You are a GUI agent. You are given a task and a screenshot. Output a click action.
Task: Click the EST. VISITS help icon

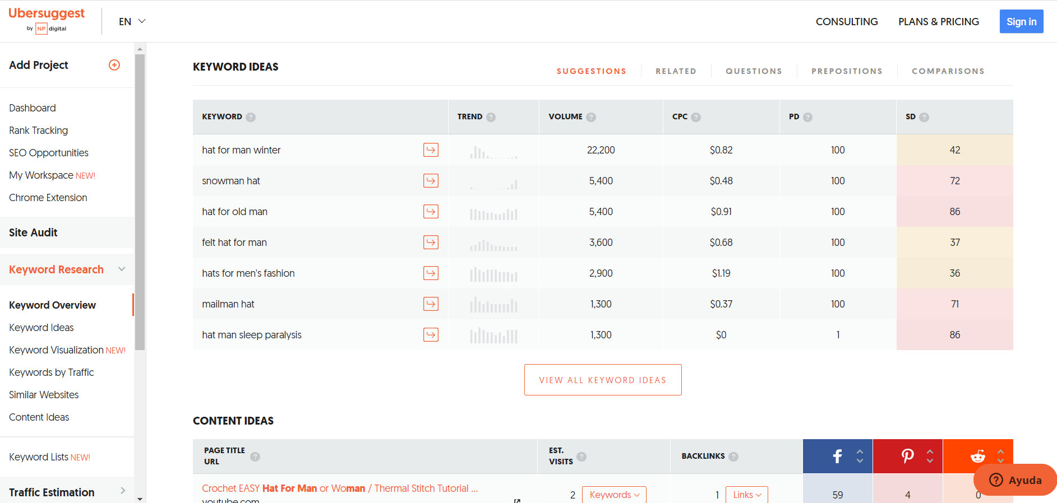pos(581,457)
